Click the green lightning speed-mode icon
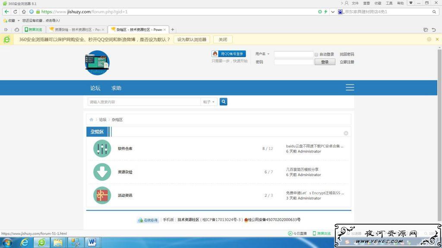This screenshot has width=442, height=248. click(325, 12)
